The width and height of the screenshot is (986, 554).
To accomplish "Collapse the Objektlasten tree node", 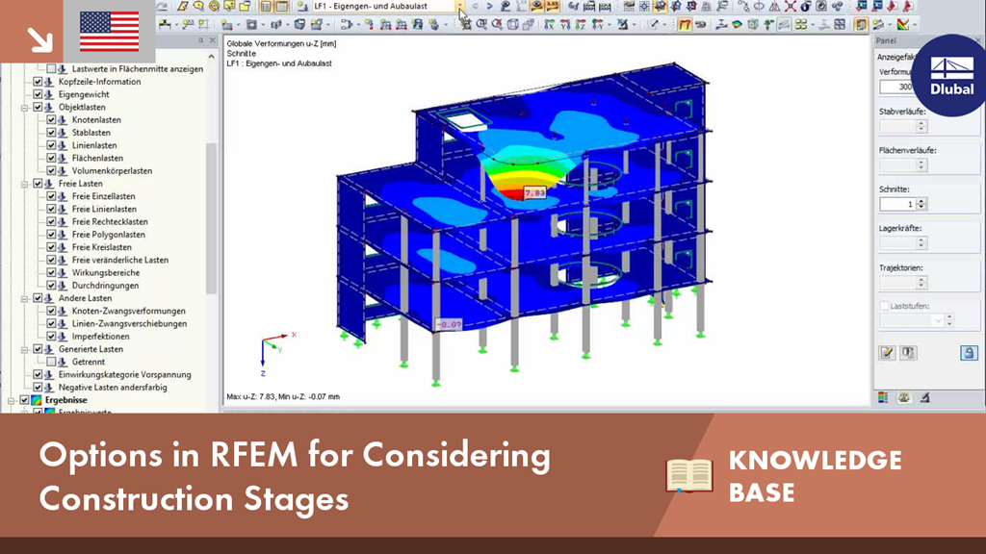I will click(24, 108).
